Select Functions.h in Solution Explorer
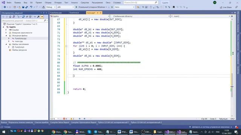The width and height of the screenshot is (241, 135). [x=20, y=47]
